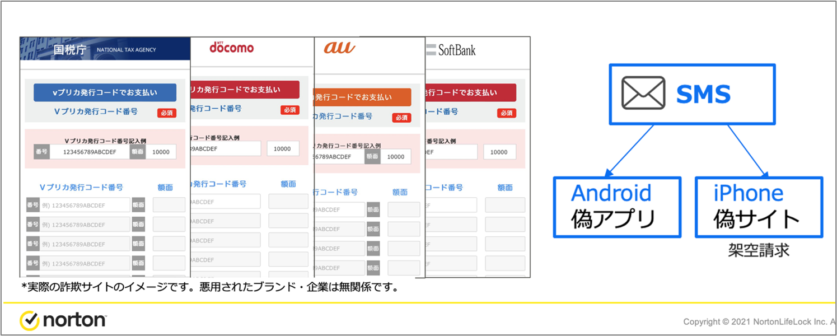
Task: Click example code field 123456789ABCDEF in 国税庁 form
Action: (90, 152)
